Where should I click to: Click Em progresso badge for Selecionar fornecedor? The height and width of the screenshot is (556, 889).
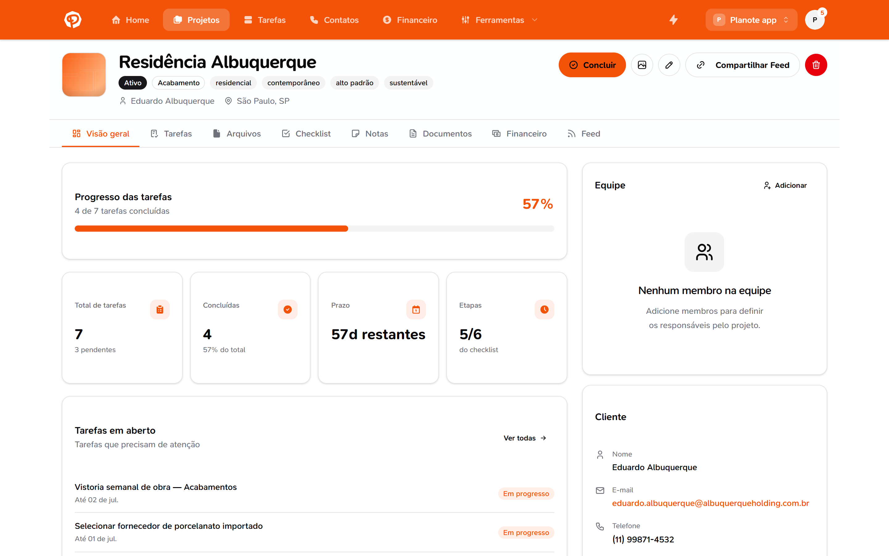tap(526, 533)
